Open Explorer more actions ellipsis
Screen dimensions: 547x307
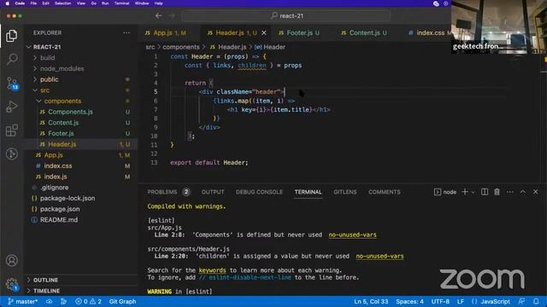coord(126,32)
